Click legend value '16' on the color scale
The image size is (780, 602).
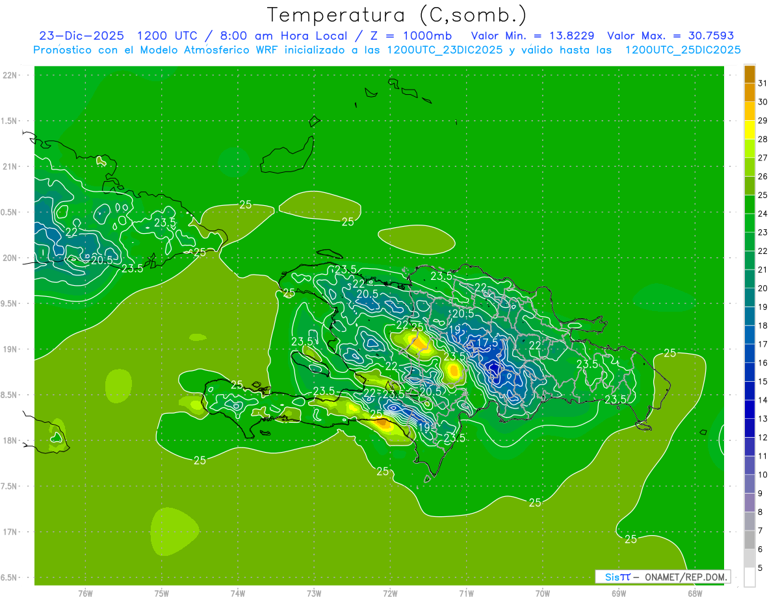tap(762, 363)
